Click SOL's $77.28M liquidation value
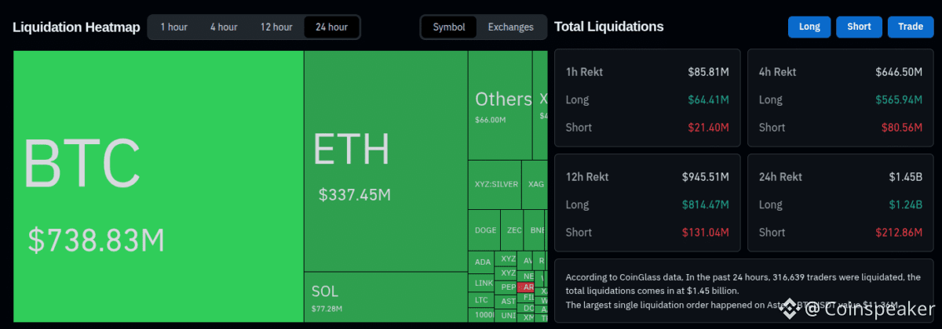Screen dimensions: 942x329 pos(327,309)
